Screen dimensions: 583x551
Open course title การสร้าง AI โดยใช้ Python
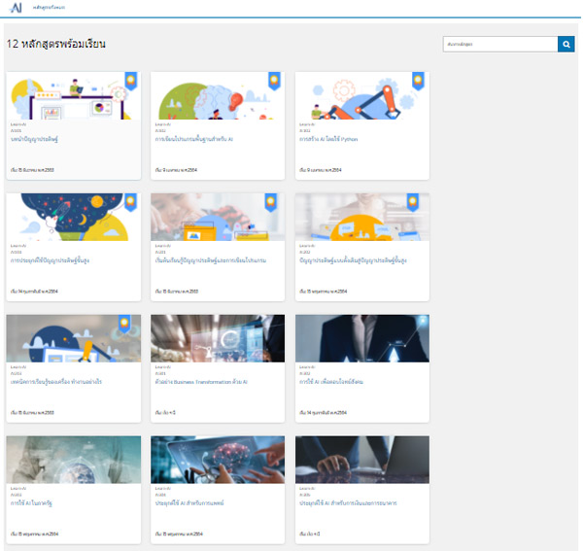329,139
